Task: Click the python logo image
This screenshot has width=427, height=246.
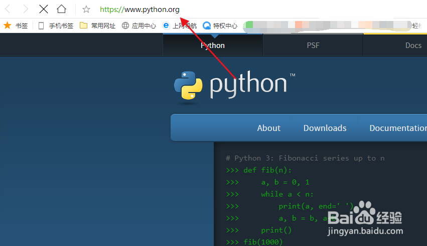Action: pos(234,87)
